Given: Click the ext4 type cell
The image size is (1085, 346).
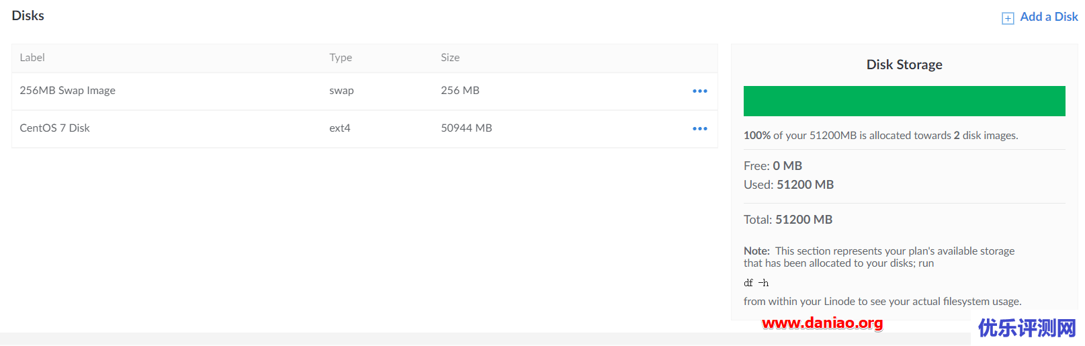Looking at the screenshot, I should (340, 128).
